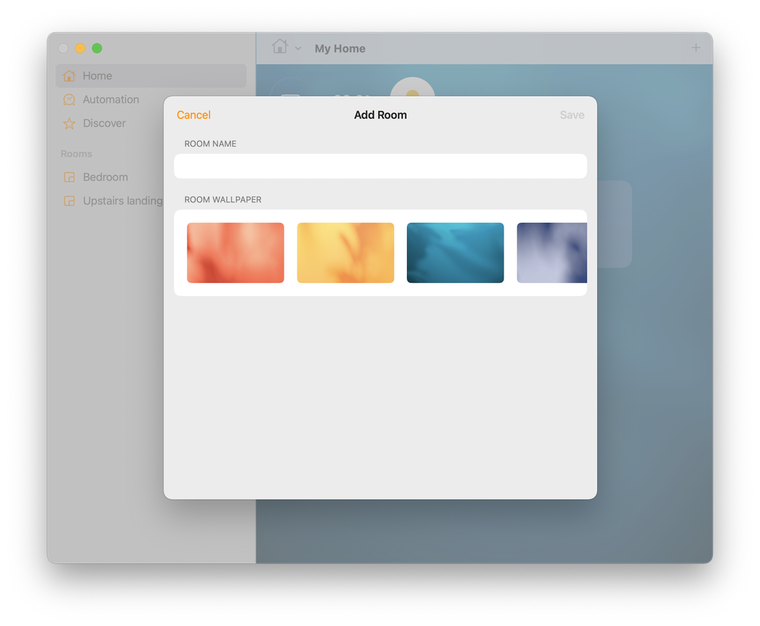Click the lightbulb icon behind the dialog

[412, 87]
